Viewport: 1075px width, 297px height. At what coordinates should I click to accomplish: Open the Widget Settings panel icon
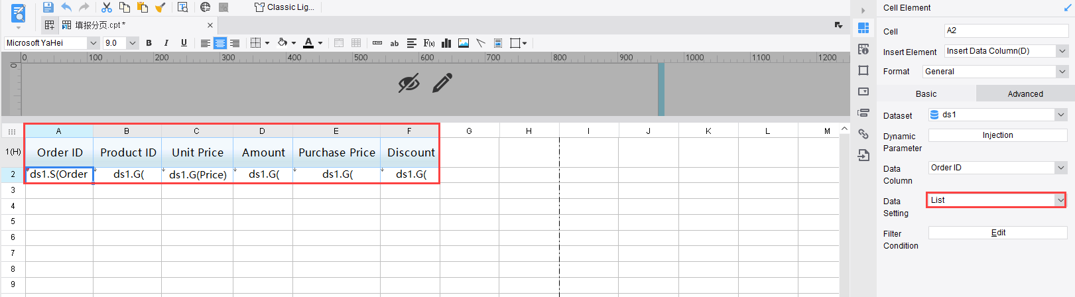pos(863,91)
